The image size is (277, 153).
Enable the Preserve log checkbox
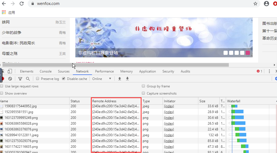coord(38,79)
